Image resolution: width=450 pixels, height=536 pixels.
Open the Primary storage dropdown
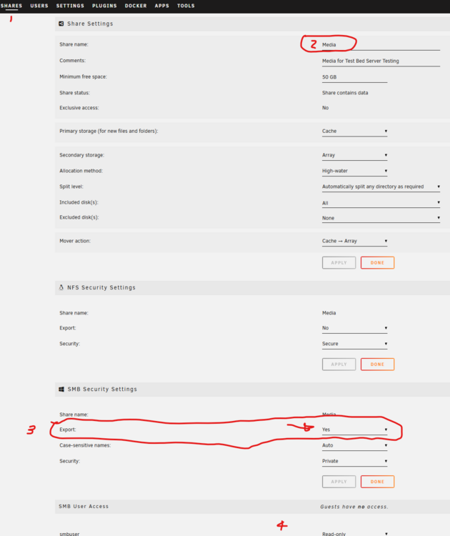[354, 131]
